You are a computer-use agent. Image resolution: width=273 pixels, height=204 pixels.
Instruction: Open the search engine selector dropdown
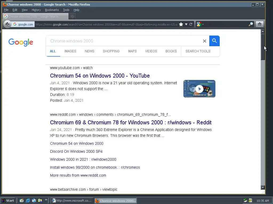click(x=200, y=24)
